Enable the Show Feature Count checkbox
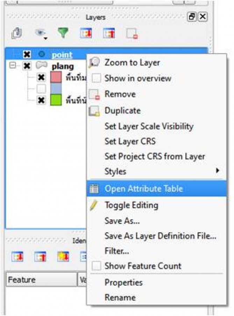This screenshot has height=316, width=234. pos(96,266)
